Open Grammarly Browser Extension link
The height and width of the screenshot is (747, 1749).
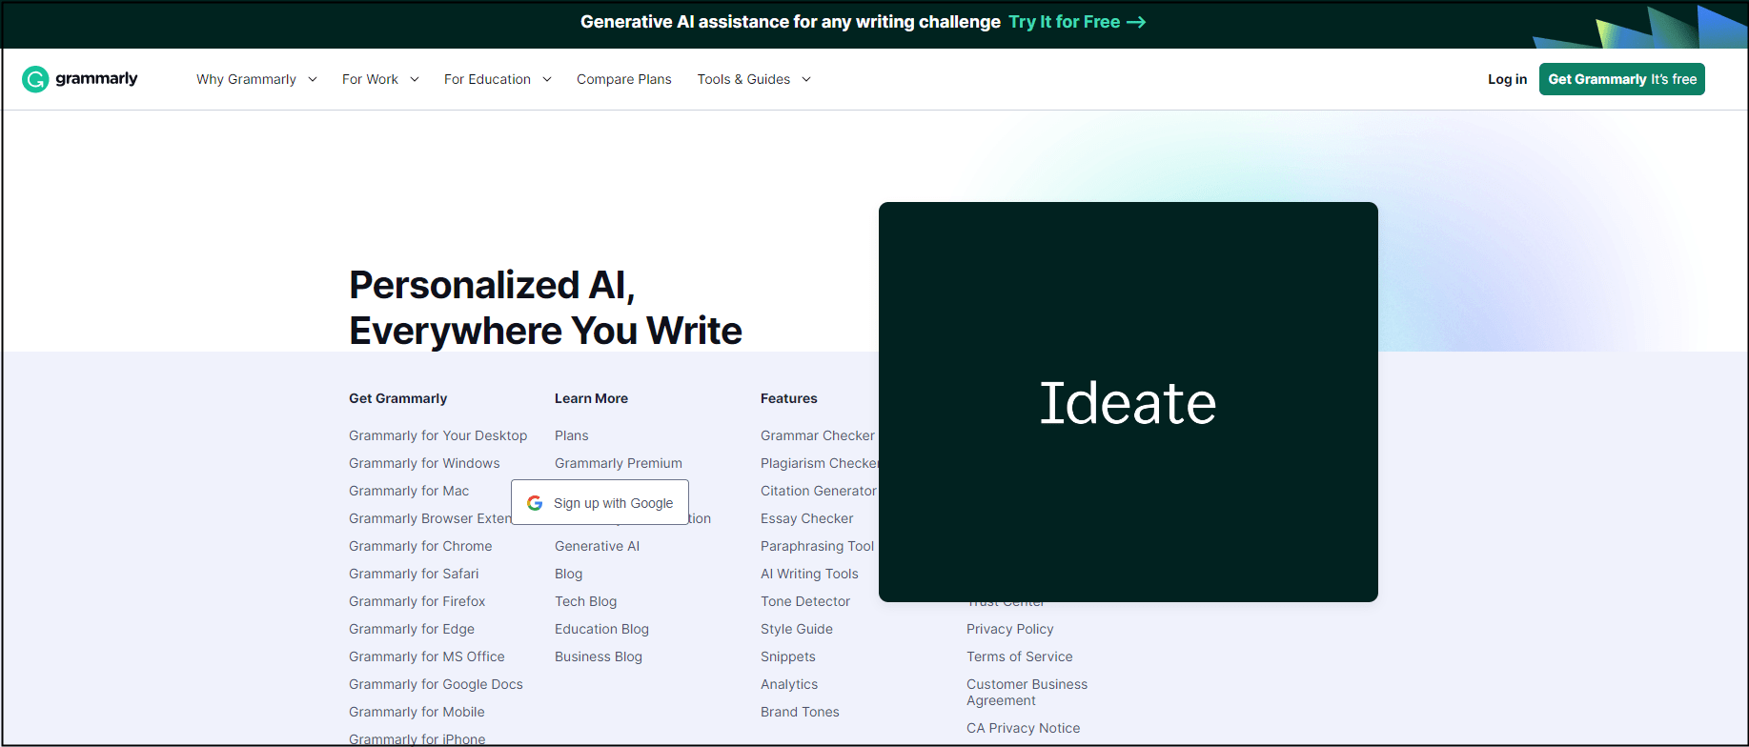coord(430,518)
